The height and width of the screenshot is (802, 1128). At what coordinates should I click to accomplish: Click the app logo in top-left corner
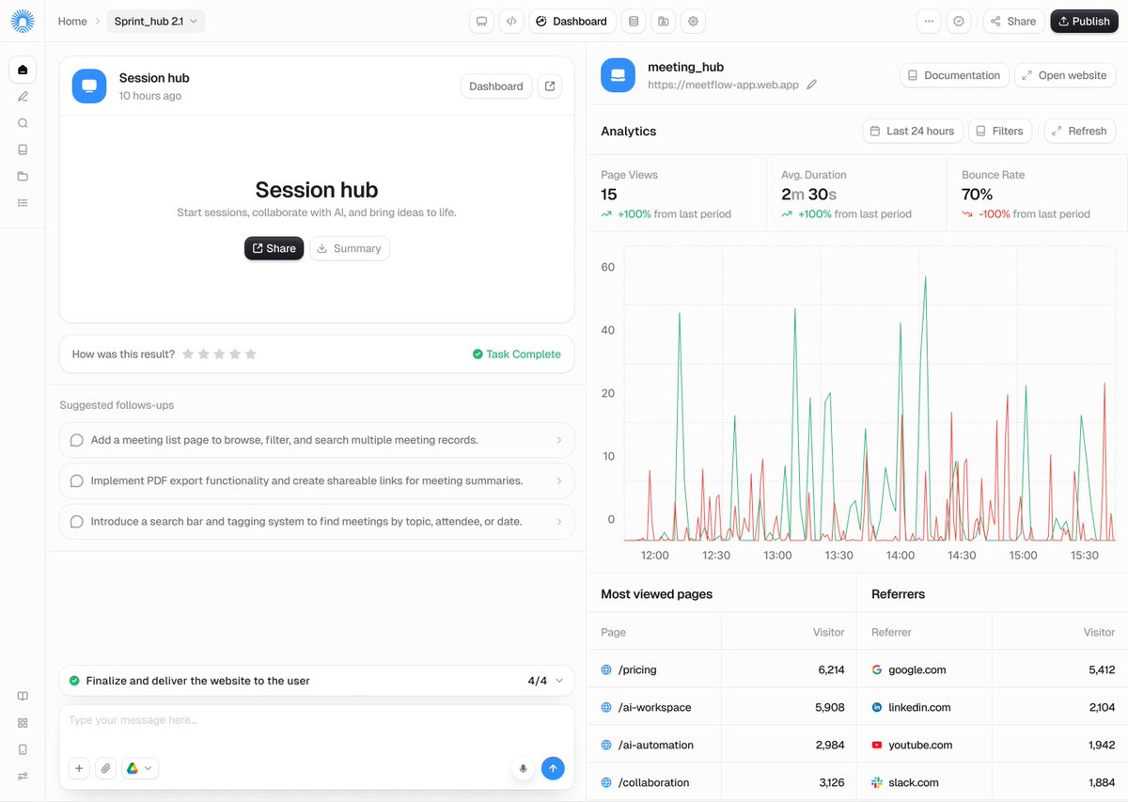coord(23,21)
